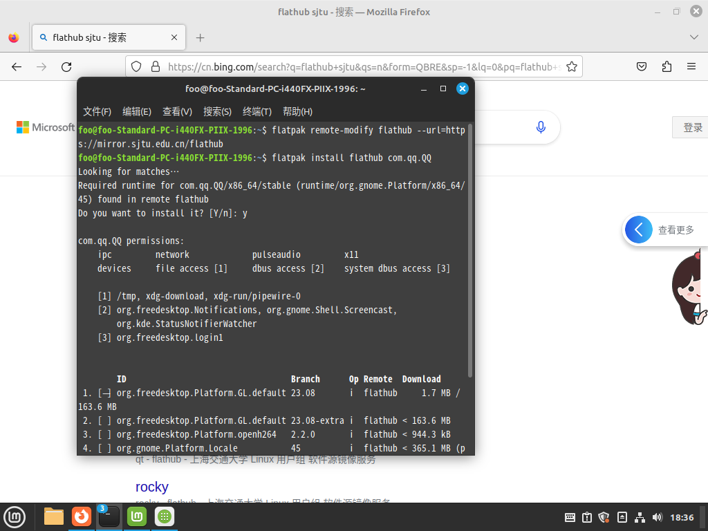The image size is (708, 531).
Task: Open a new Firefox tab
Action: pos(201,38)
